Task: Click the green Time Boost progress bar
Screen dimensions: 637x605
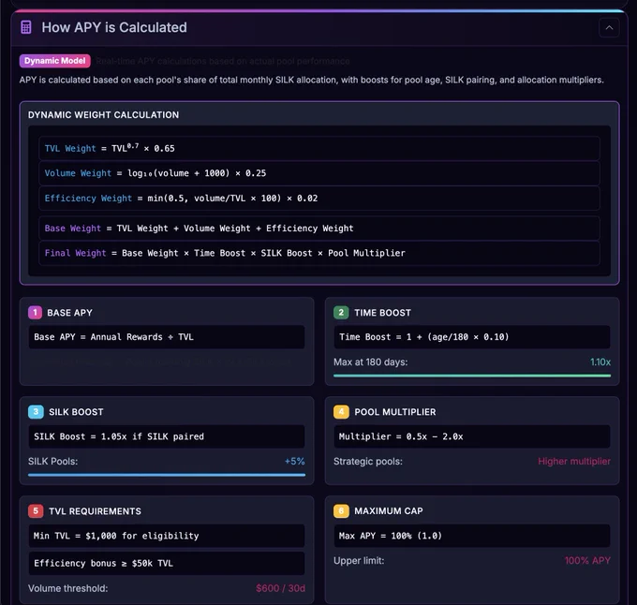Action: 472,376
